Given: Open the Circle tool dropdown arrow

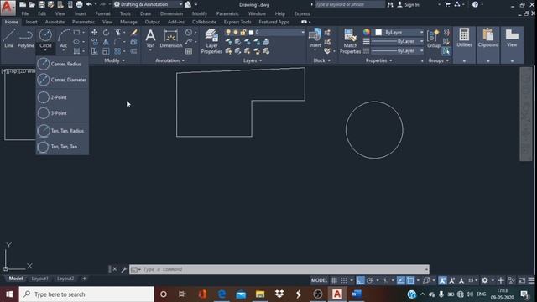Looking at the screenshot, I should pos(45,50).
